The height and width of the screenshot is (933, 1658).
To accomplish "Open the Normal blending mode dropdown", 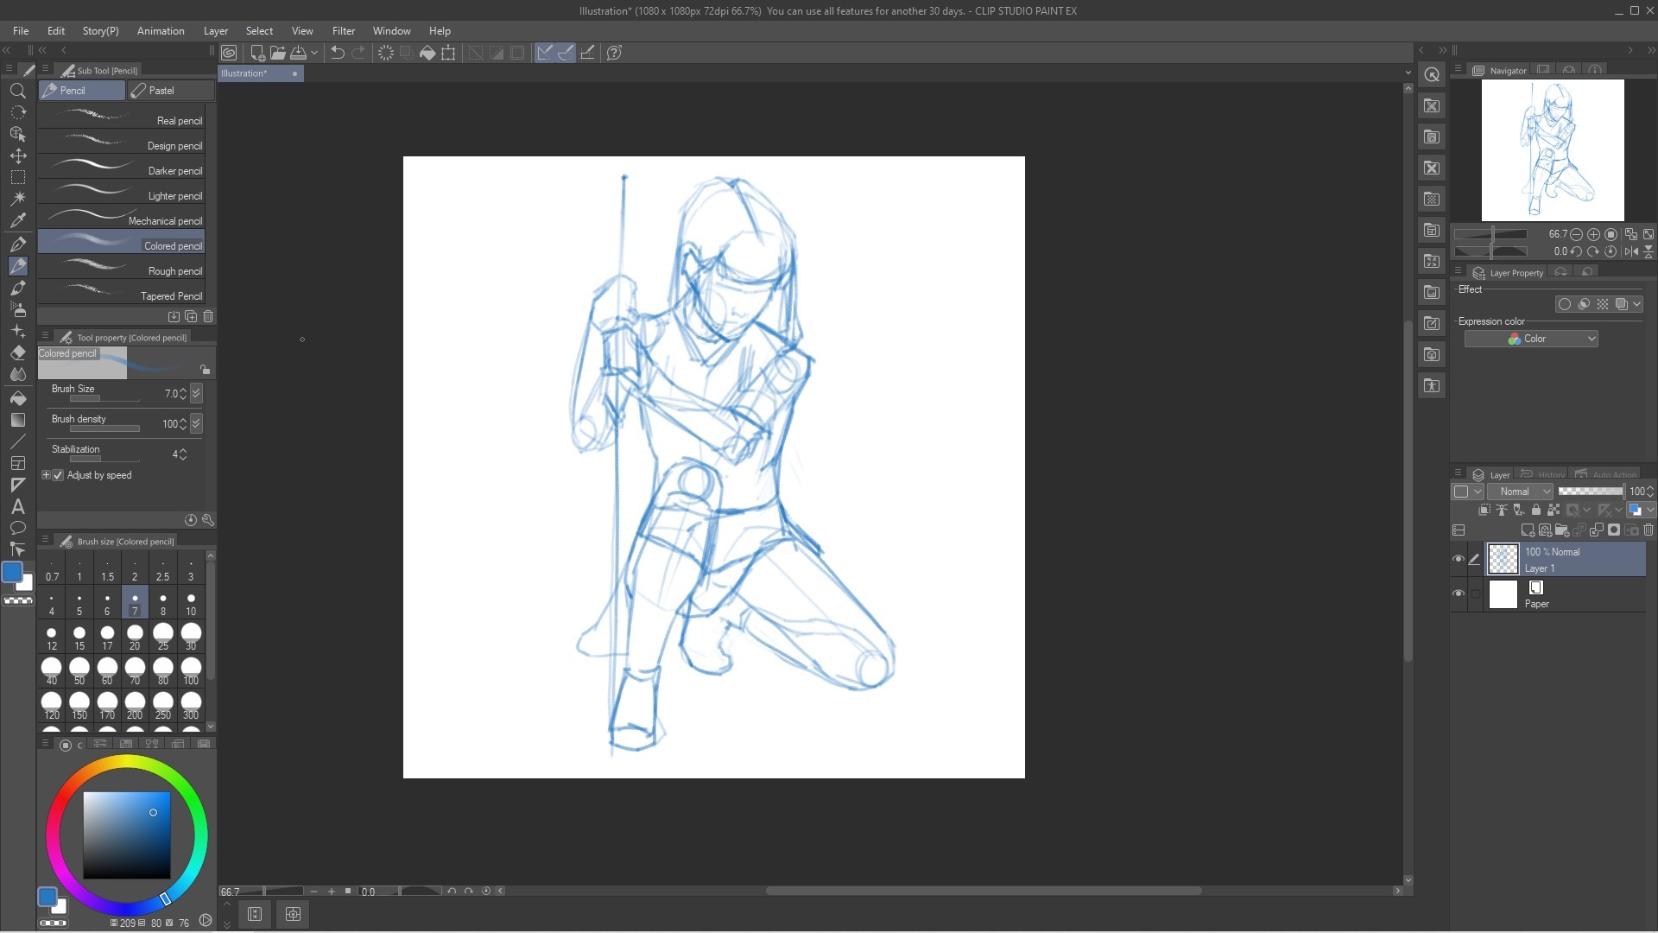I will click(1519, 492).
